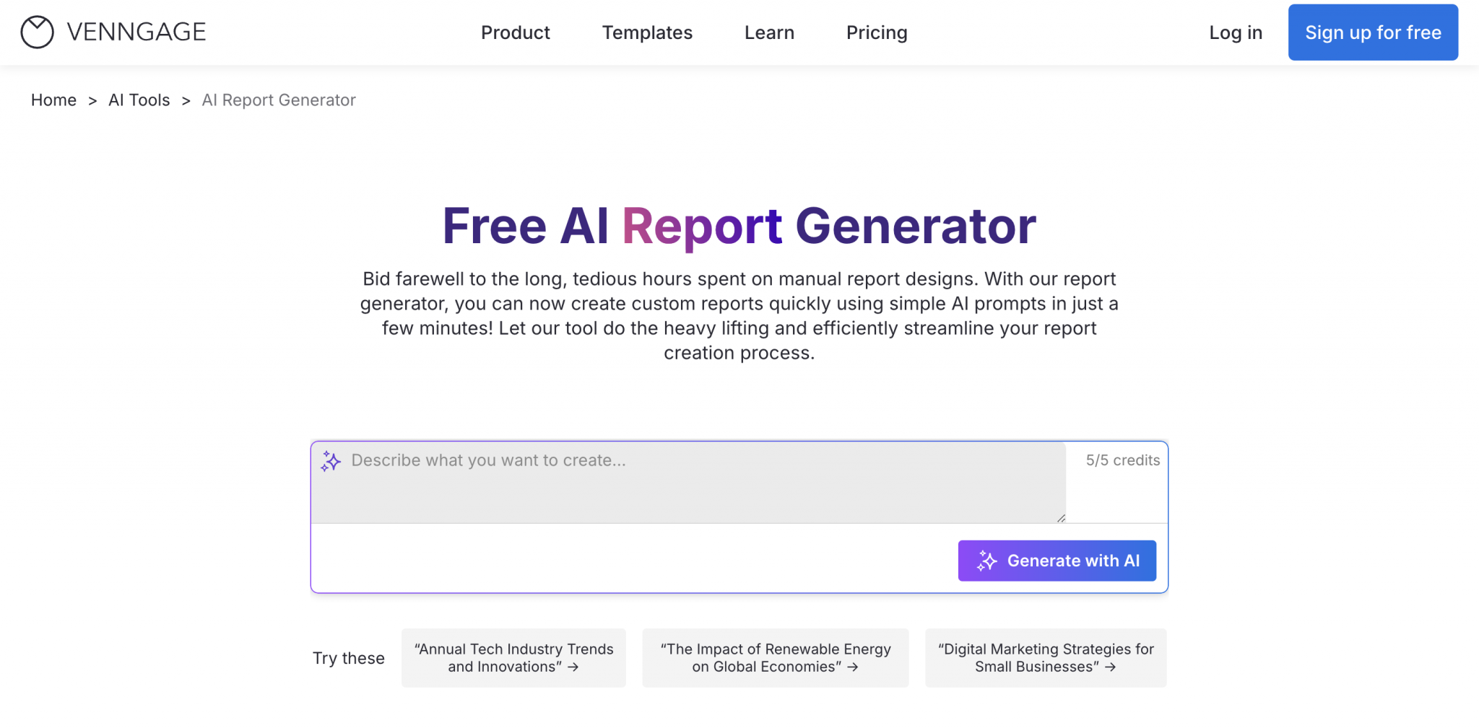Open the Pricing page
Screen dimensions: 1479x728
(x=876, y=32)
